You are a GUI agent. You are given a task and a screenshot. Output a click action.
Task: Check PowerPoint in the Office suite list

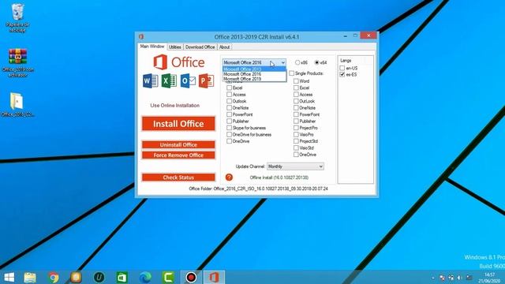tap(230, 114)
